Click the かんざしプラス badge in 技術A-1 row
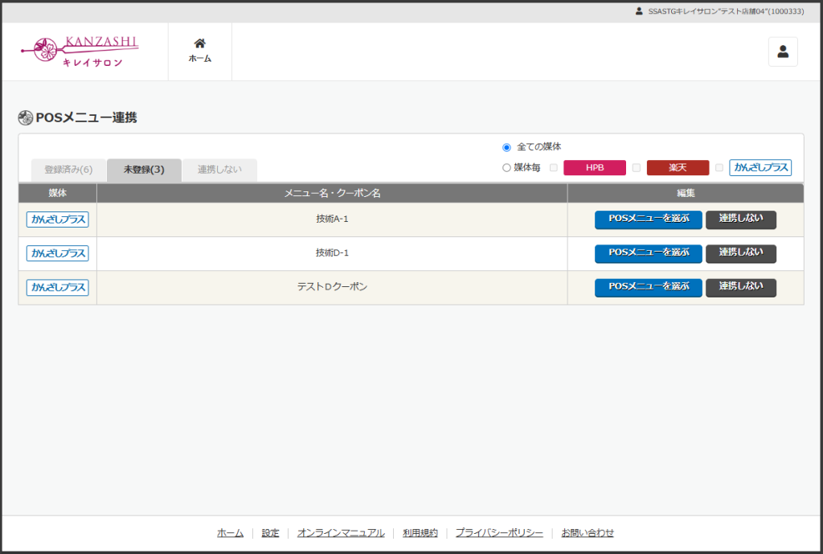Screen dimensions: 823x554 point(58,220)
